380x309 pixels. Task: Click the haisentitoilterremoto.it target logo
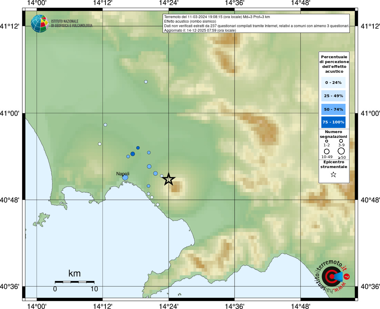(x=332, y=276)
